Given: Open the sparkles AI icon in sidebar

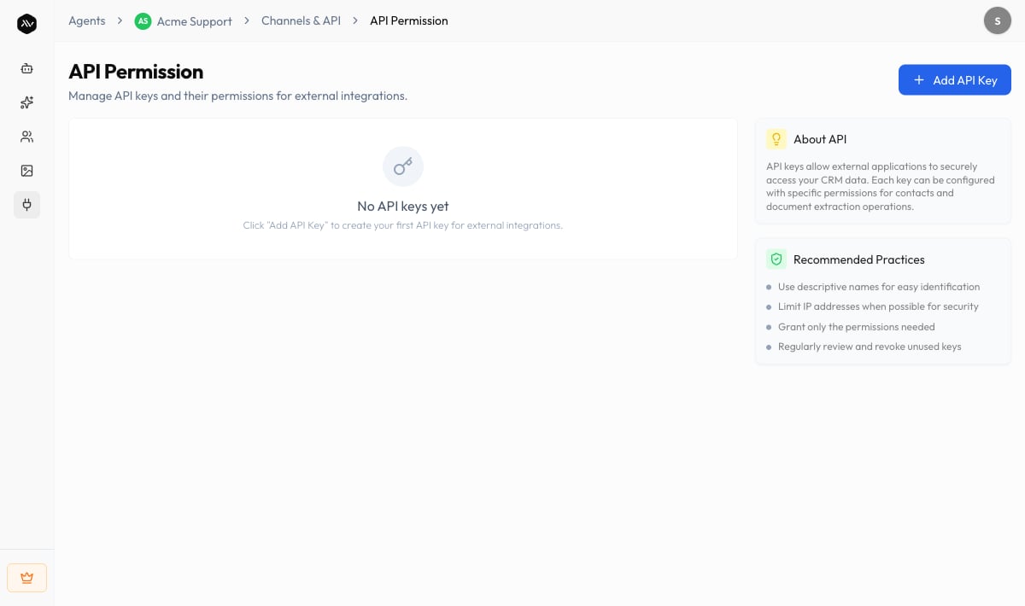Looking at the screenshot, I should point(26,102).
